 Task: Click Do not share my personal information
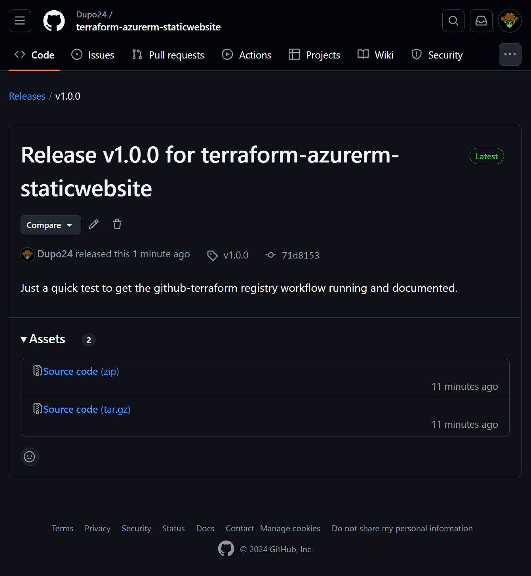[x=402, y=529]
